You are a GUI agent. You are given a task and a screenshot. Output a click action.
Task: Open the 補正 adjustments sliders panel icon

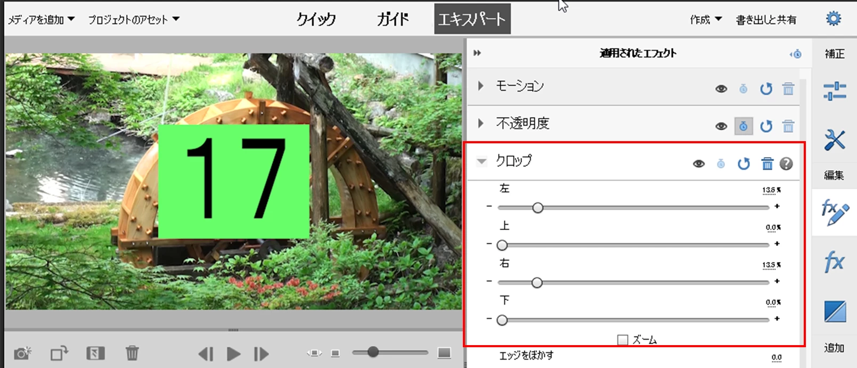point(835,91)
